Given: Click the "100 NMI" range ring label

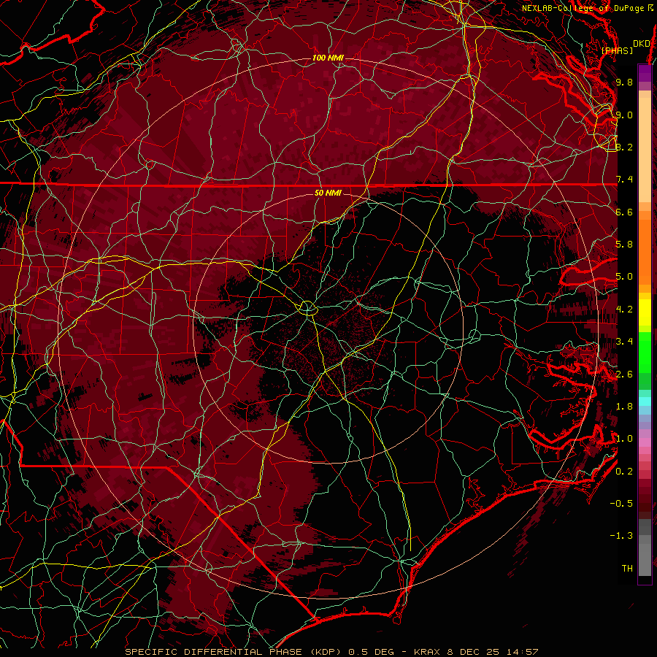Looking at the screenshot, I should [x=328, y=58].
